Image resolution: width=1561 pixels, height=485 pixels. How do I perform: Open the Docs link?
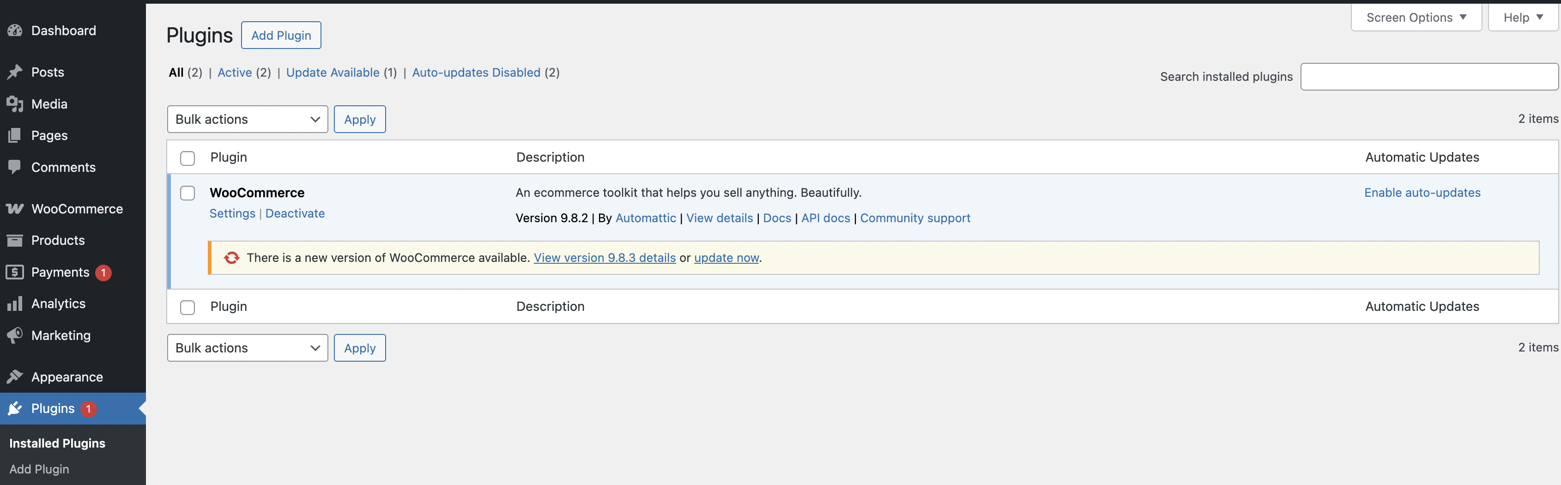(x=777, y=218)
